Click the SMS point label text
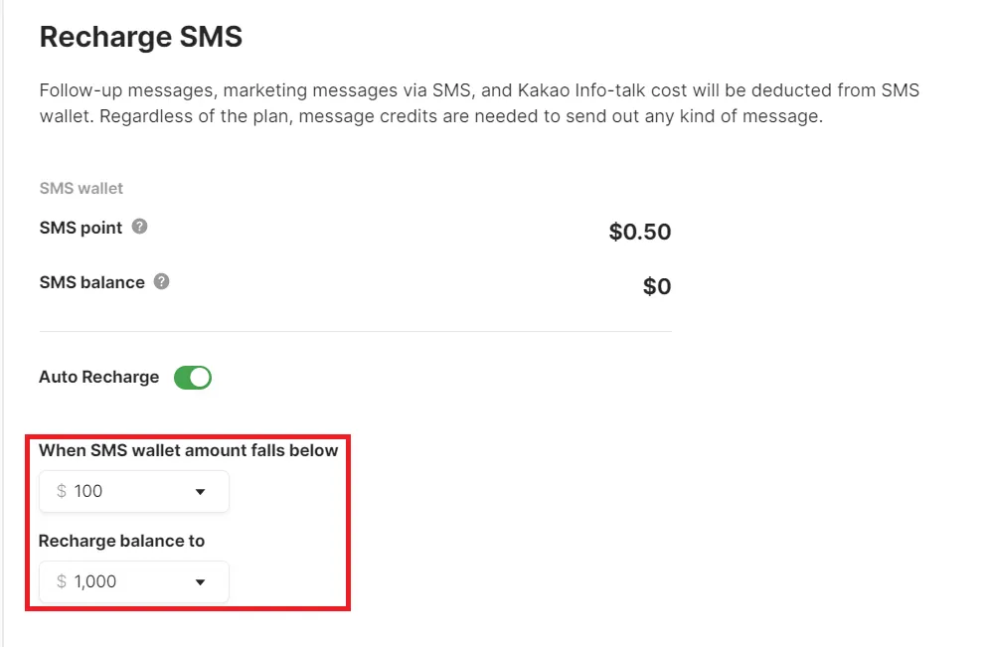The width and height of the screenshot is (987, 647). point(81,228)
